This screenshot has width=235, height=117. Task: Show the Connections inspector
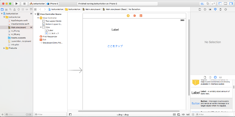(x=226, y=9)
